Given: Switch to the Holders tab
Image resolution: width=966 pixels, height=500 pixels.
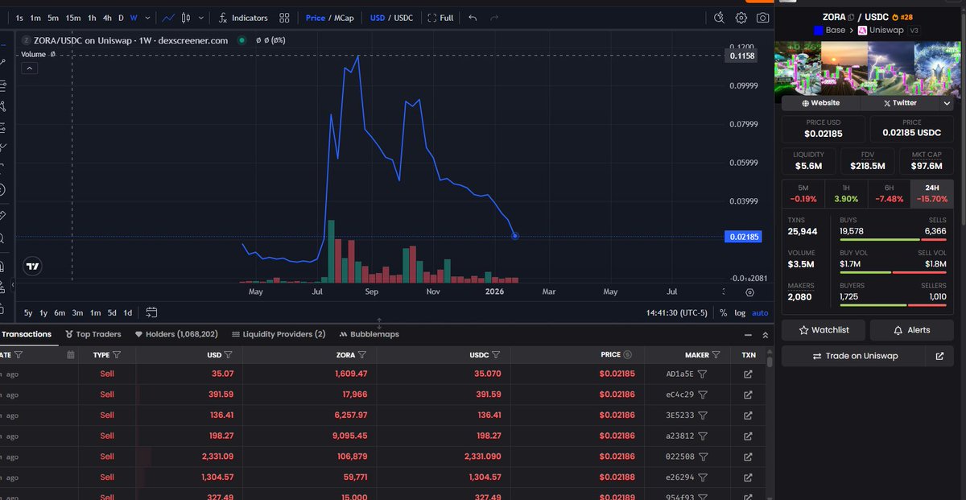Looking at the screenshot, I should tap(176, 334).
